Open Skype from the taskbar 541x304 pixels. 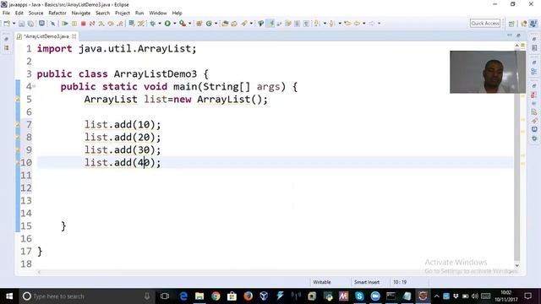(359, 296)
